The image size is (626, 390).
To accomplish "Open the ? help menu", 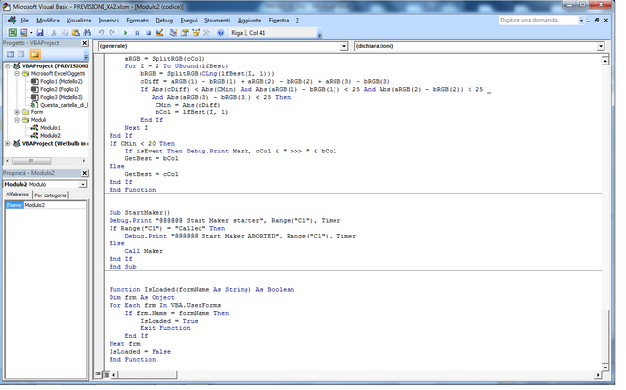I will pos(297,21).
